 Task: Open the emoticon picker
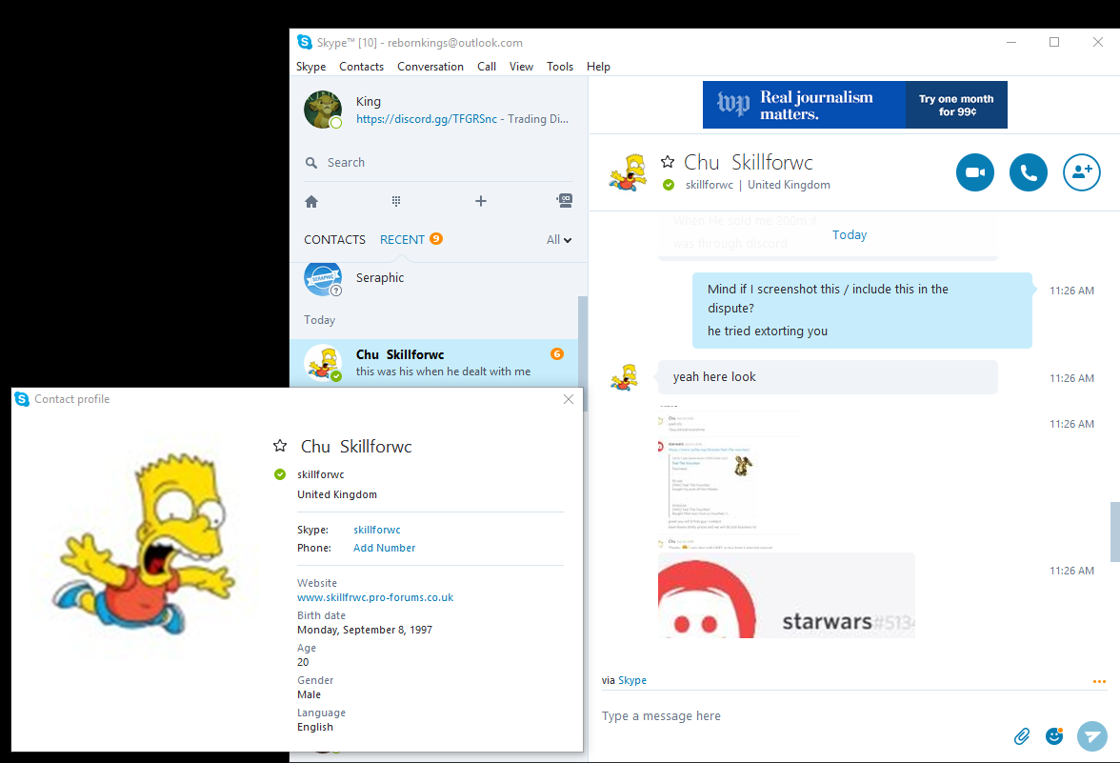tap(1054, 735)
